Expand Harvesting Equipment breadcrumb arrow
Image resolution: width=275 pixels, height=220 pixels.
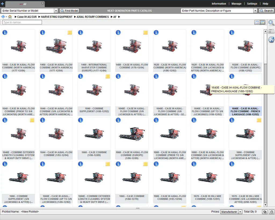(39, 17)
